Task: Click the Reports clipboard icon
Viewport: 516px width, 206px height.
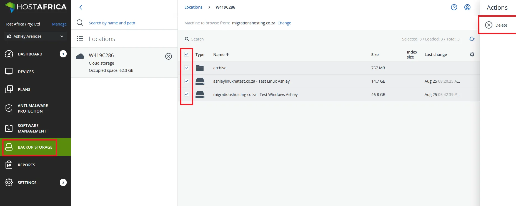Action: [9, 165]
